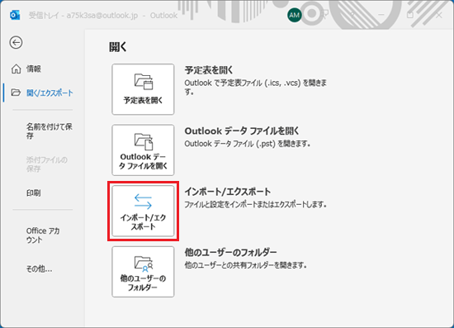Click the folder icon beside 開く/エクスポート

(16, 93)
